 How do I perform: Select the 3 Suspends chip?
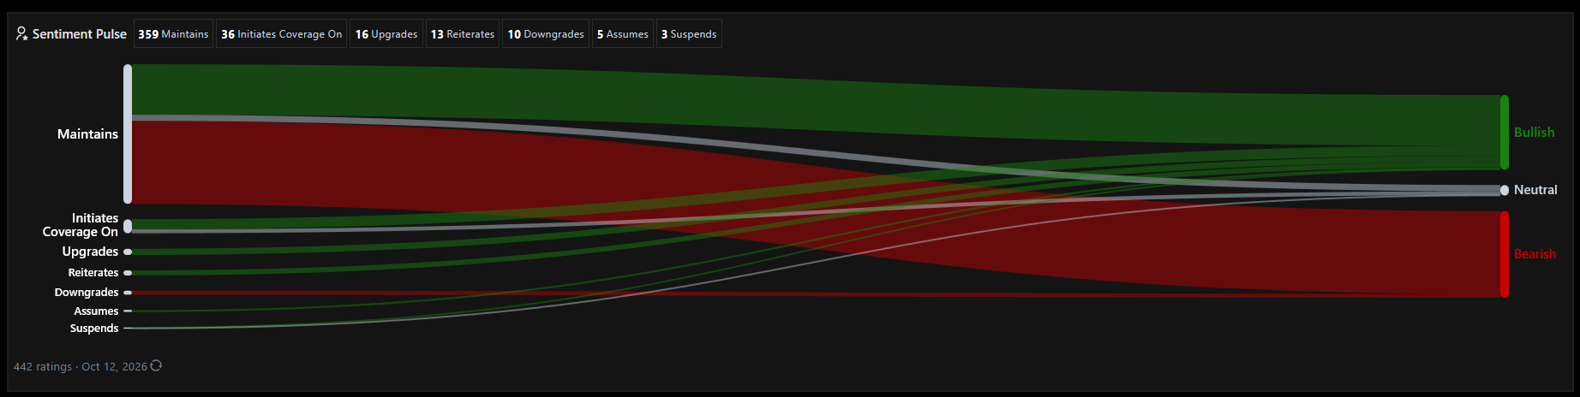tap(689, 33)
